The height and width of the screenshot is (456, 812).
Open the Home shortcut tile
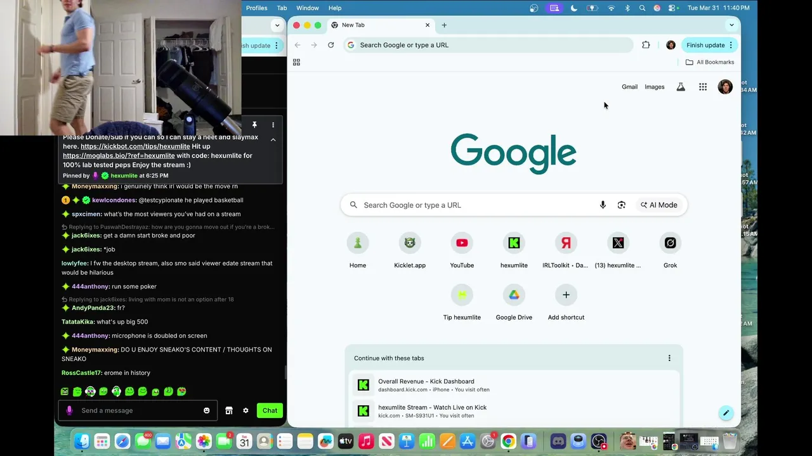[x=358, y=251]
